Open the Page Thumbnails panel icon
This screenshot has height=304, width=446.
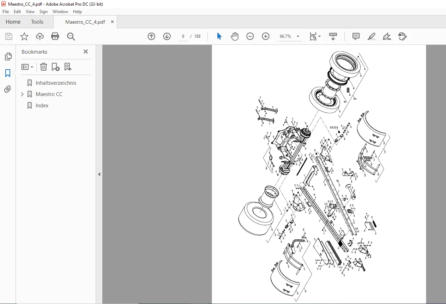(8, 56)
